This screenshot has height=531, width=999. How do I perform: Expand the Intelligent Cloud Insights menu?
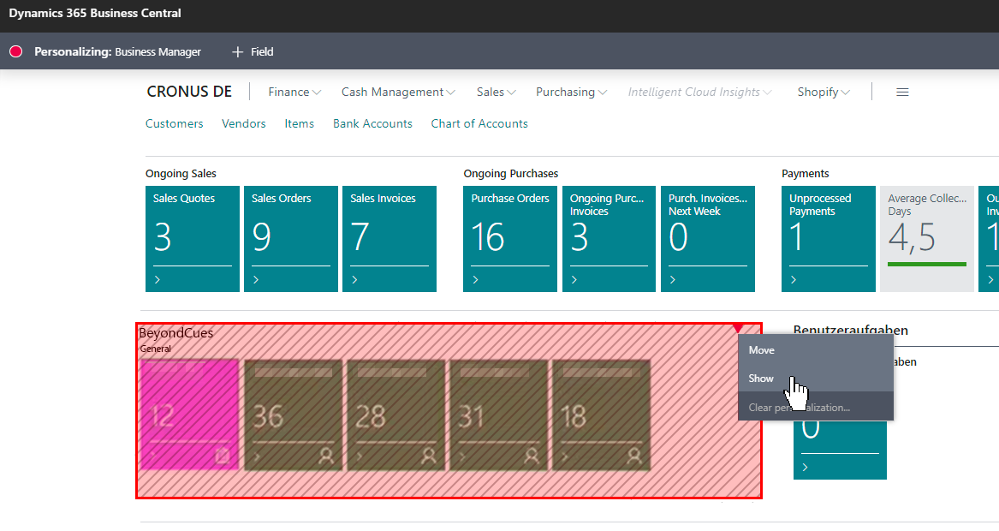[x=699, y=92]
